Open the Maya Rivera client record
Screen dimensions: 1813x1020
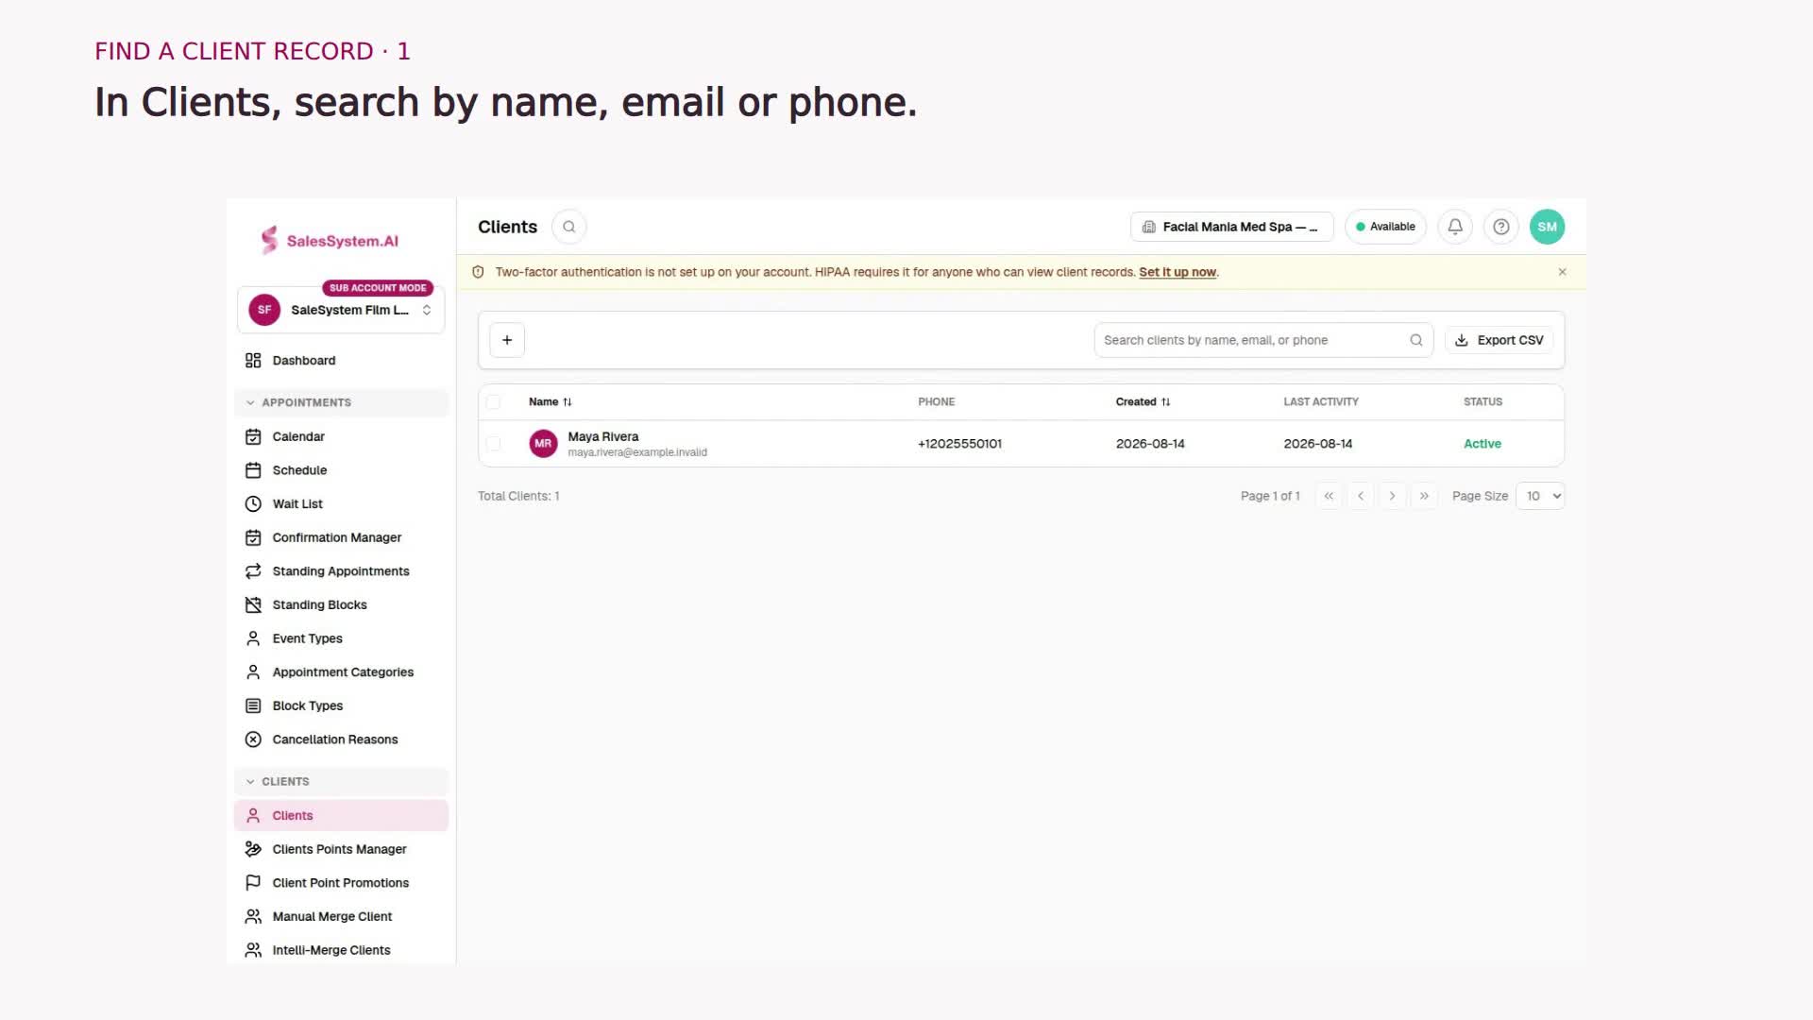coord(602,436)
